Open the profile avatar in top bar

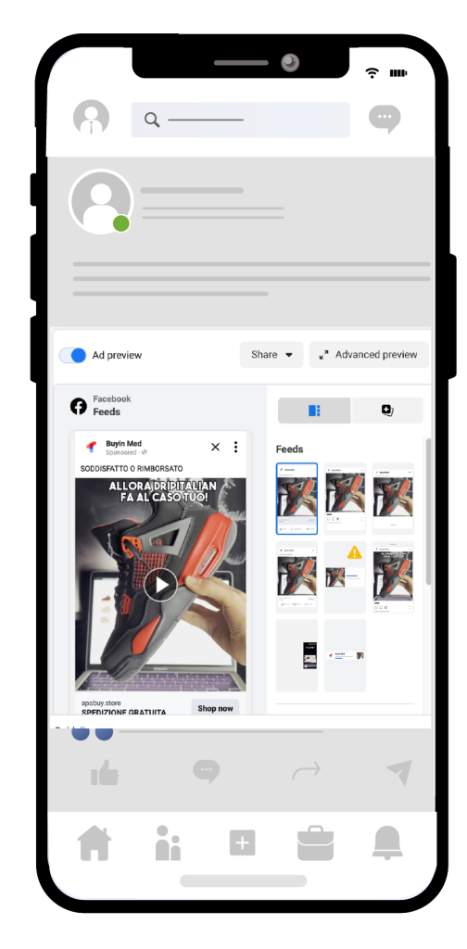(x=92, y=118)
